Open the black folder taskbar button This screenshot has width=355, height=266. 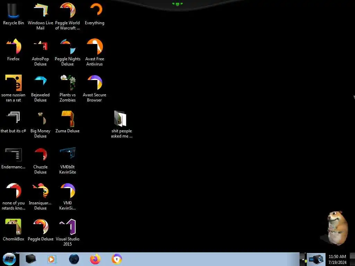[31, 259]
